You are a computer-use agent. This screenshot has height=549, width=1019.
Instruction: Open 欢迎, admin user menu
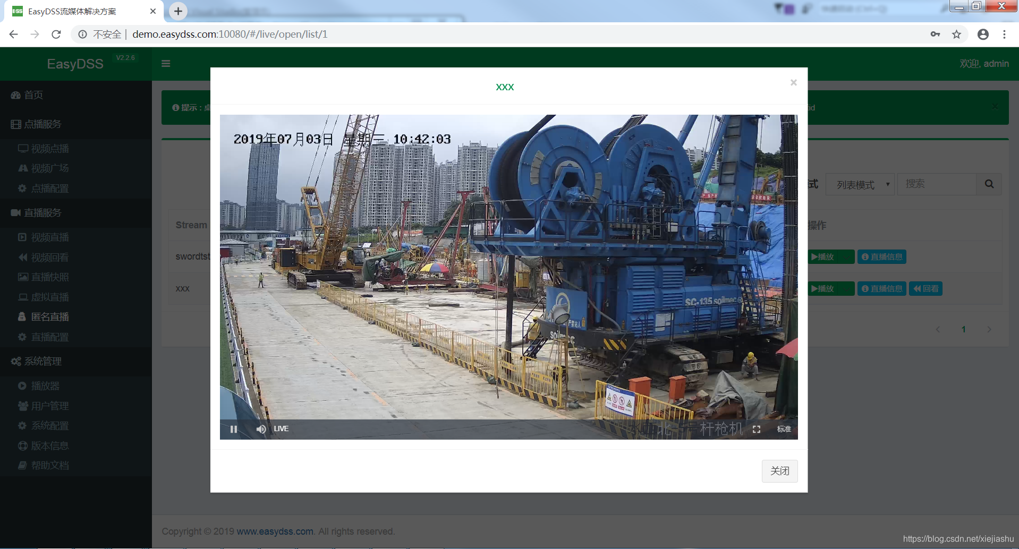pyautogui.click(x=984, y=64)
